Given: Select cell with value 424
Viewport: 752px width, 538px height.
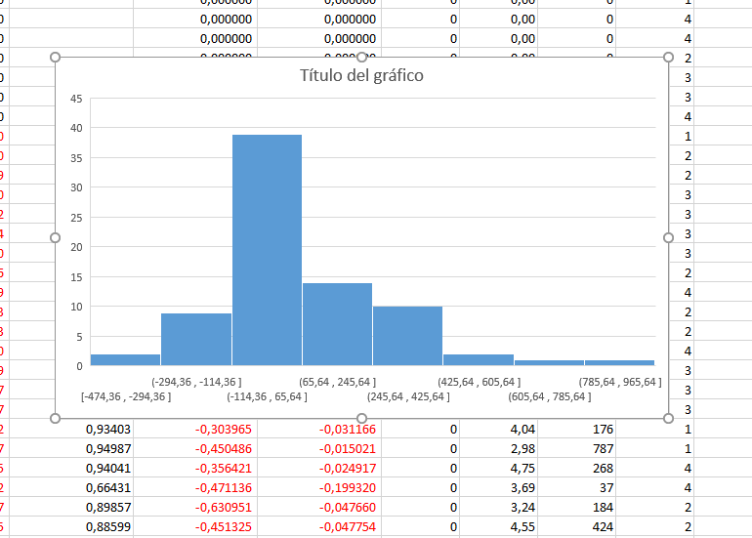Looking at the screenshot, I should (x=577, y=526).
